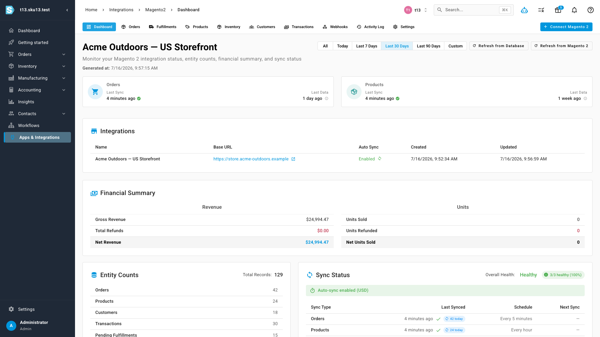Click the Apps & Integrations plug icon
This screenshot has height=337, width=600.
(12, 137)
